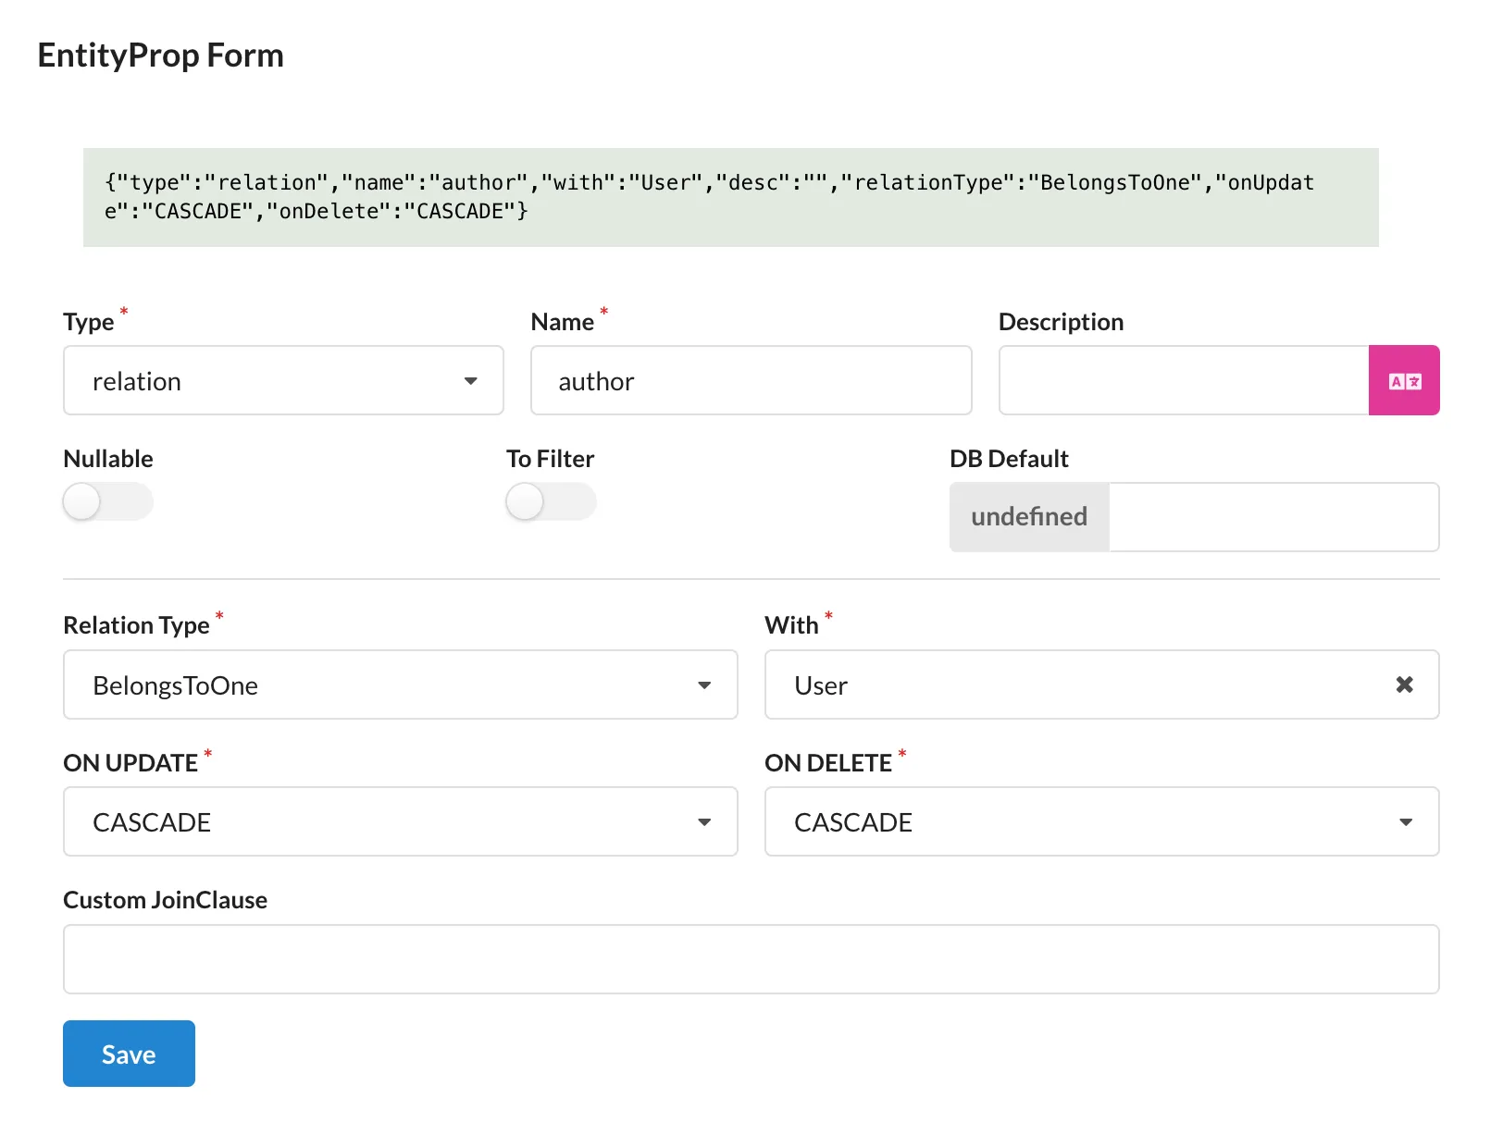
Task: Click into the Description text field
Action: (x=1183, y=381)
